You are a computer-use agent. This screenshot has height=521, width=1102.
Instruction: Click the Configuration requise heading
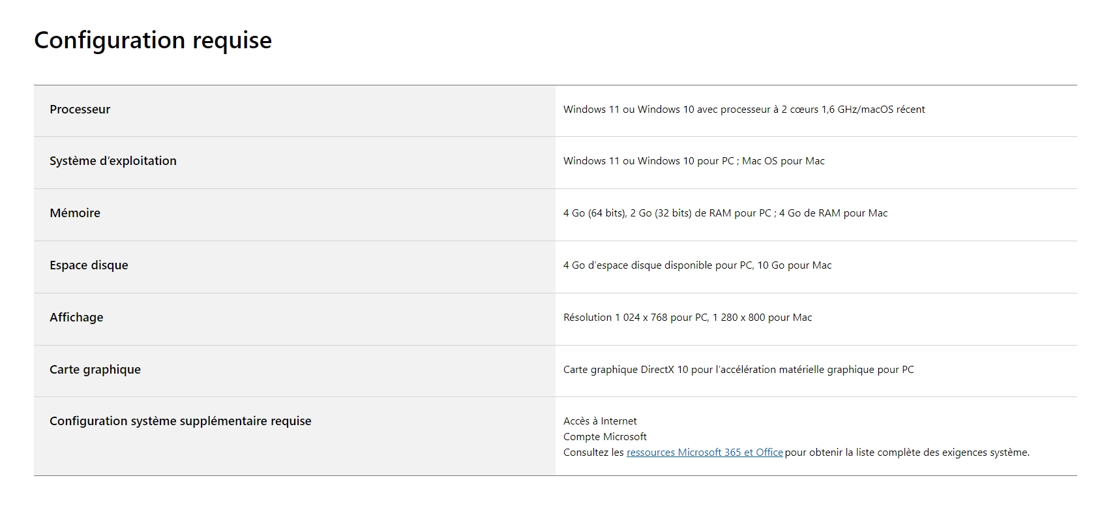click(x=153, y=40)
